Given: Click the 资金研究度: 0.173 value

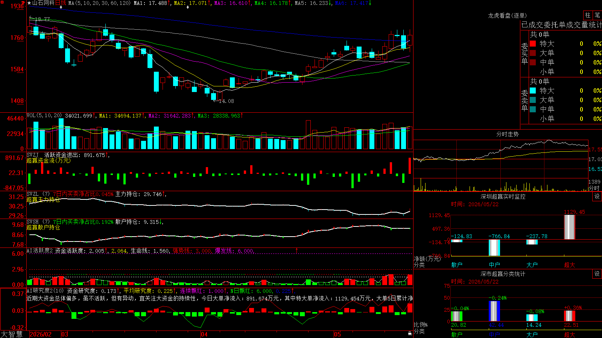Looking at the screenshot, I should coord(91,291).
